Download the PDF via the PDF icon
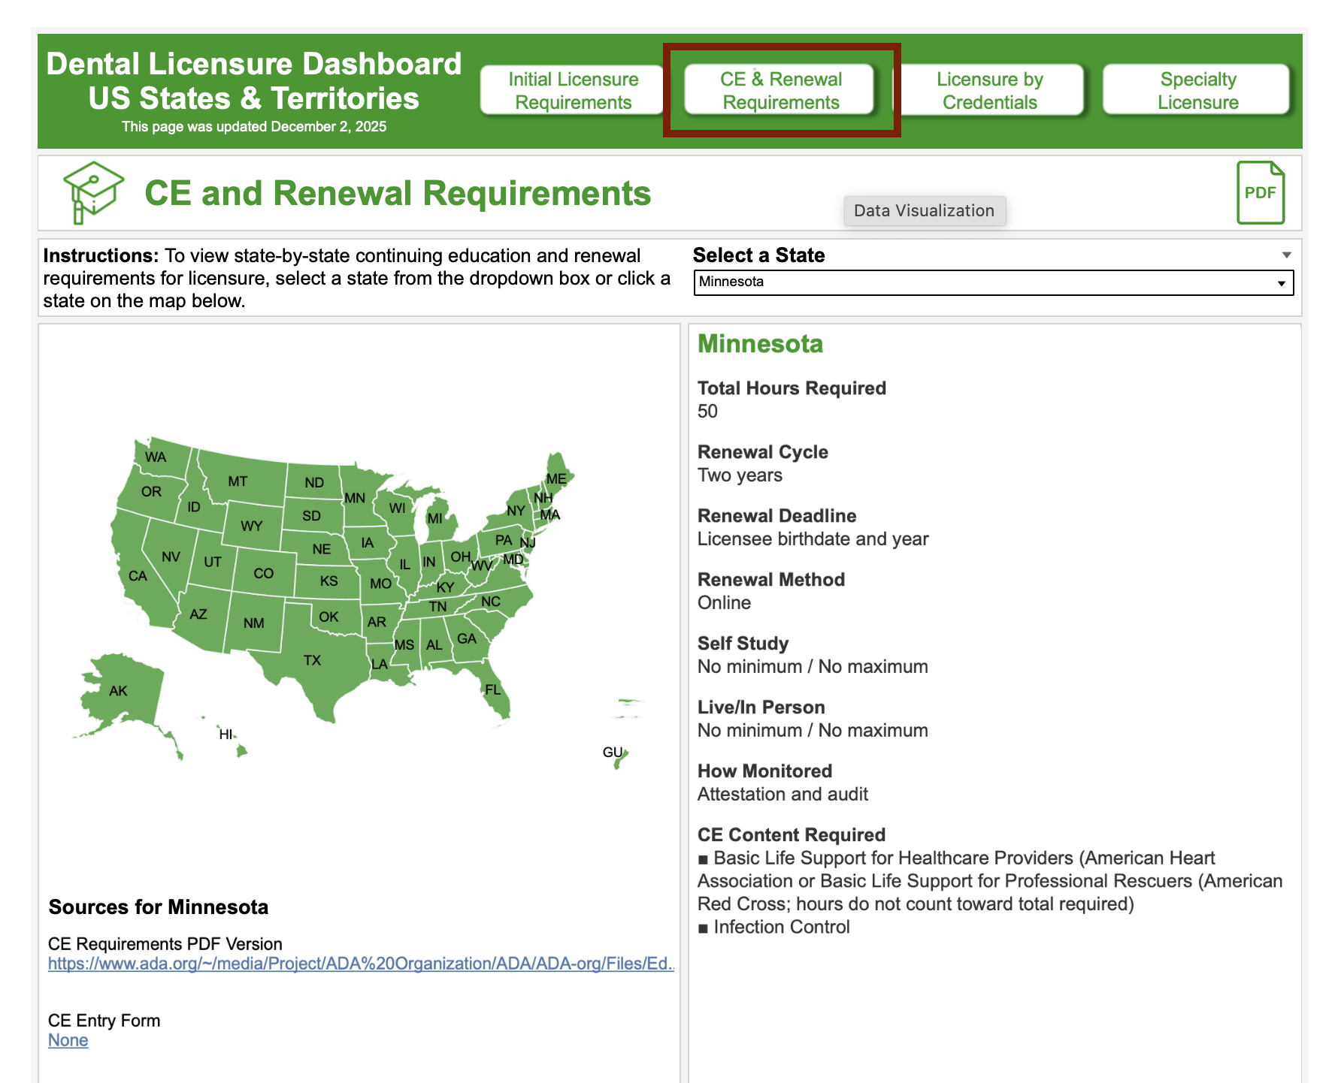Image resolution: width=1341 pixels, height=1083 pixels. click(1261, 192)
